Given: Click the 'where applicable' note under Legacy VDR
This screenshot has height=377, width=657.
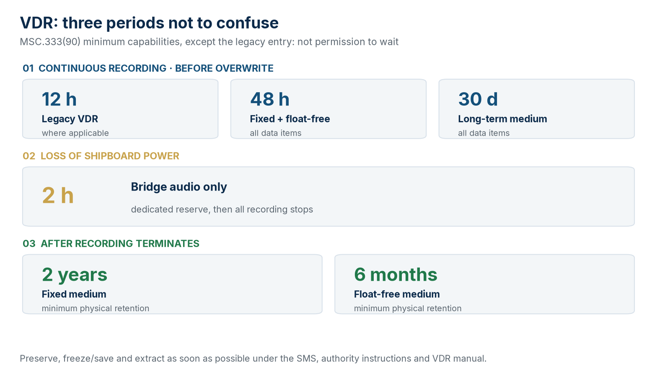Looking at the screenshot, I should click(75, 133).
